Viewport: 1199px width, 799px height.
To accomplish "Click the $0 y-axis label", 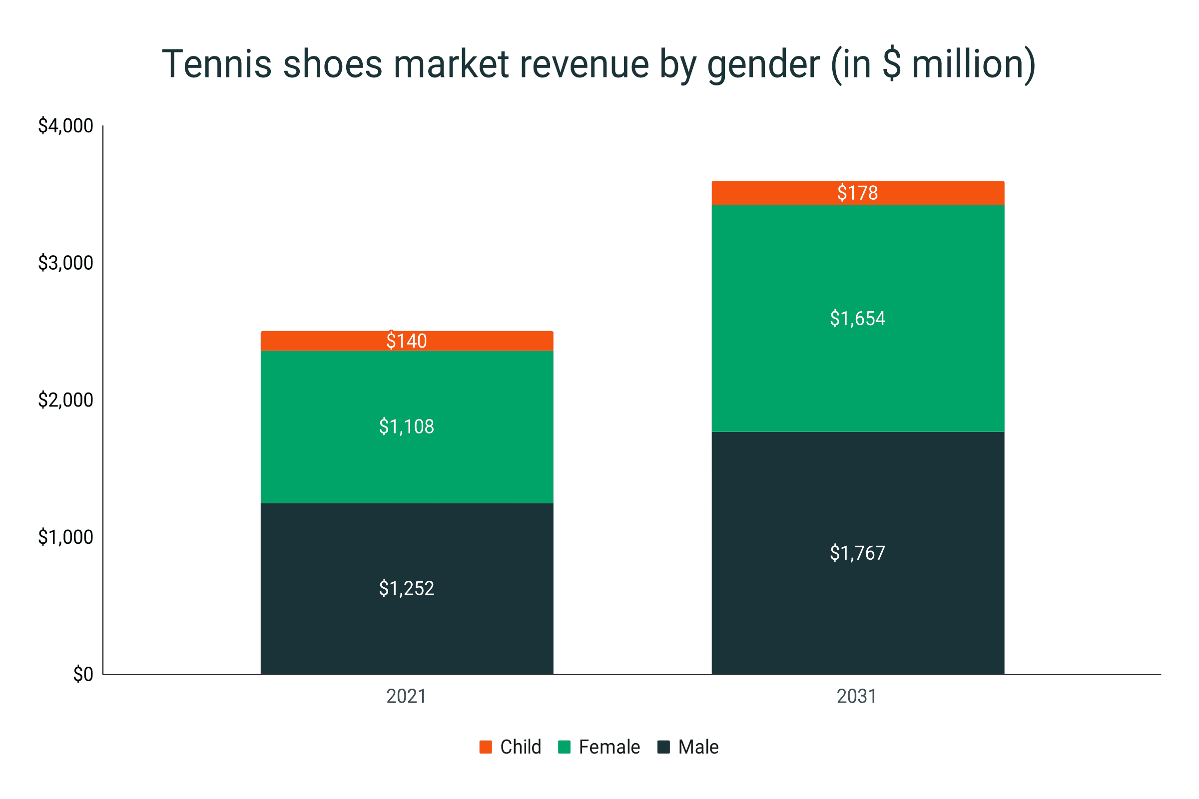I will pyautogui.click(x=83, y=674).
